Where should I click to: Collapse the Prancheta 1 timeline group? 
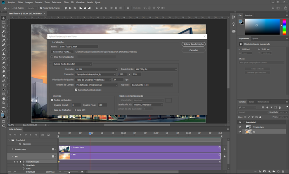[9, 140]
